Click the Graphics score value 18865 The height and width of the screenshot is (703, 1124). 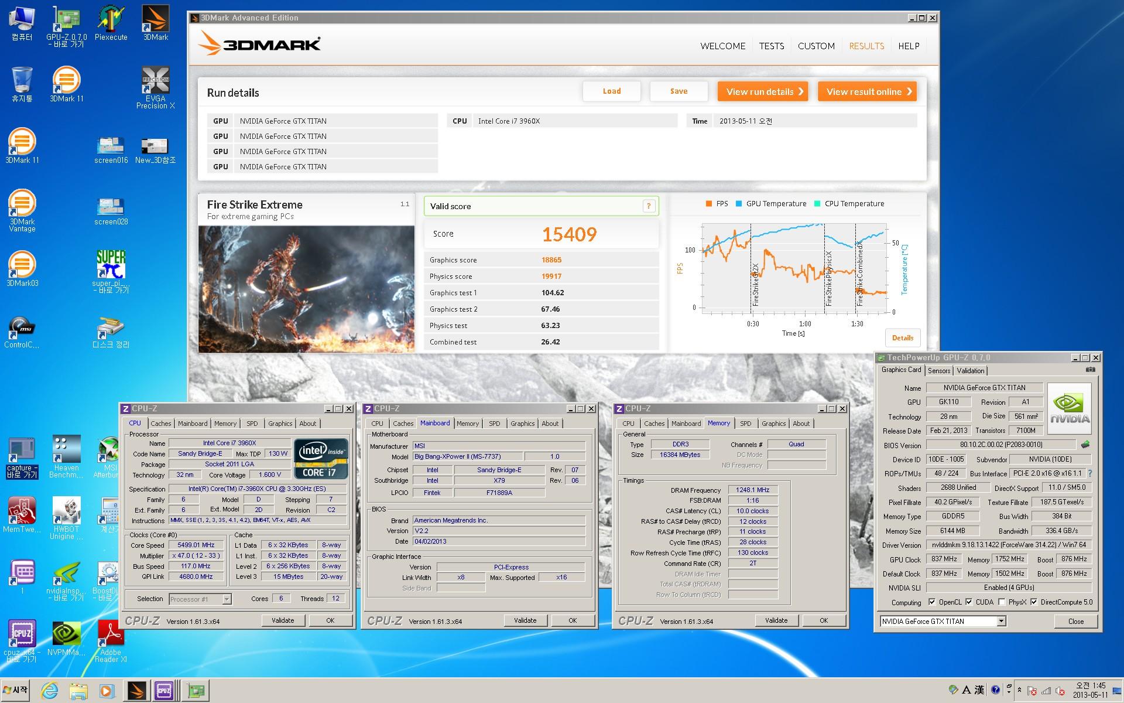(x=551, y=260)
